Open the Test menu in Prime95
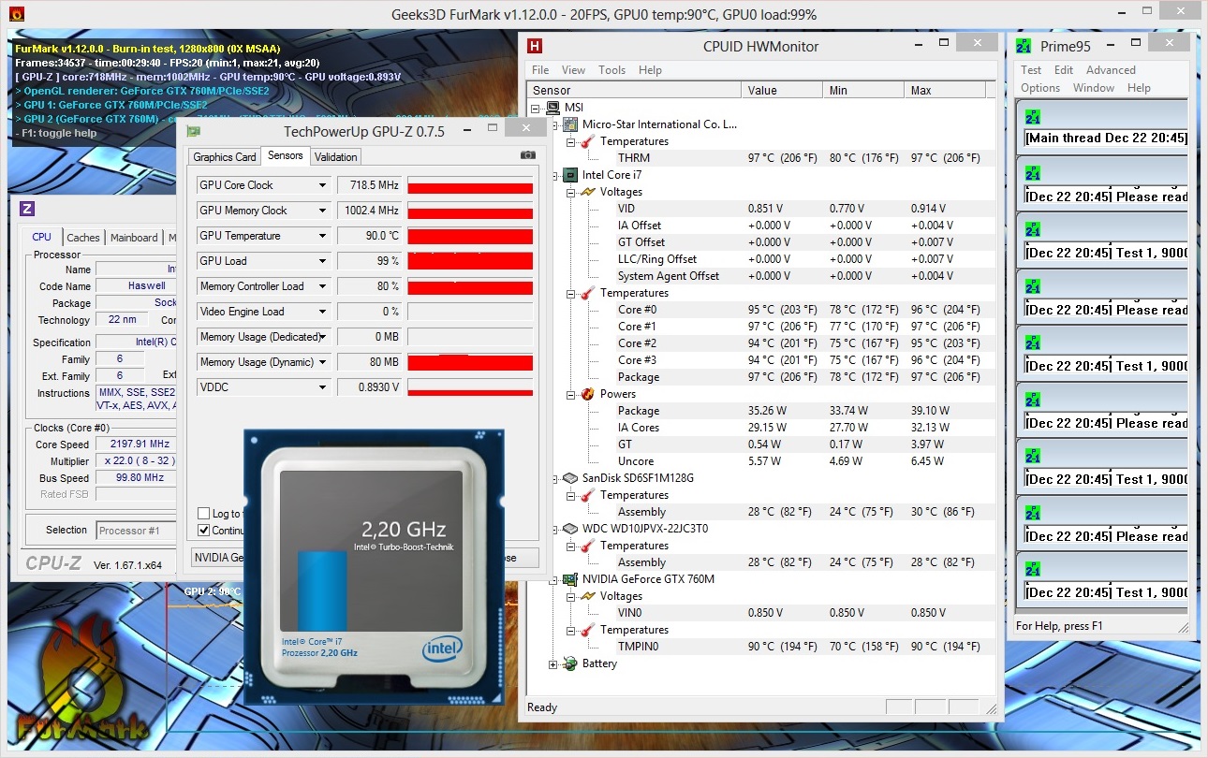Viewport: 1208px width, 758px height. (1031, 70)
